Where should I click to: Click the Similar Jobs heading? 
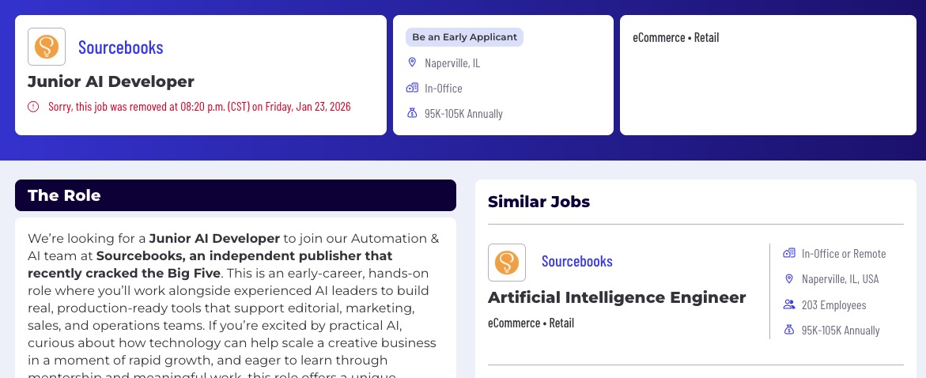point(539,202)
